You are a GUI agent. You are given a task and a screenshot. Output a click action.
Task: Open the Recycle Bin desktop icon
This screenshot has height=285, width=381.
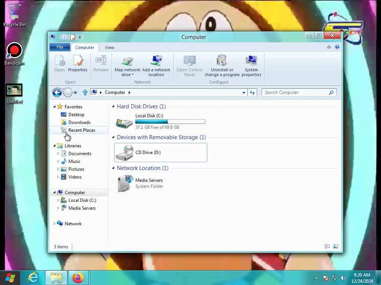(14, 14)
